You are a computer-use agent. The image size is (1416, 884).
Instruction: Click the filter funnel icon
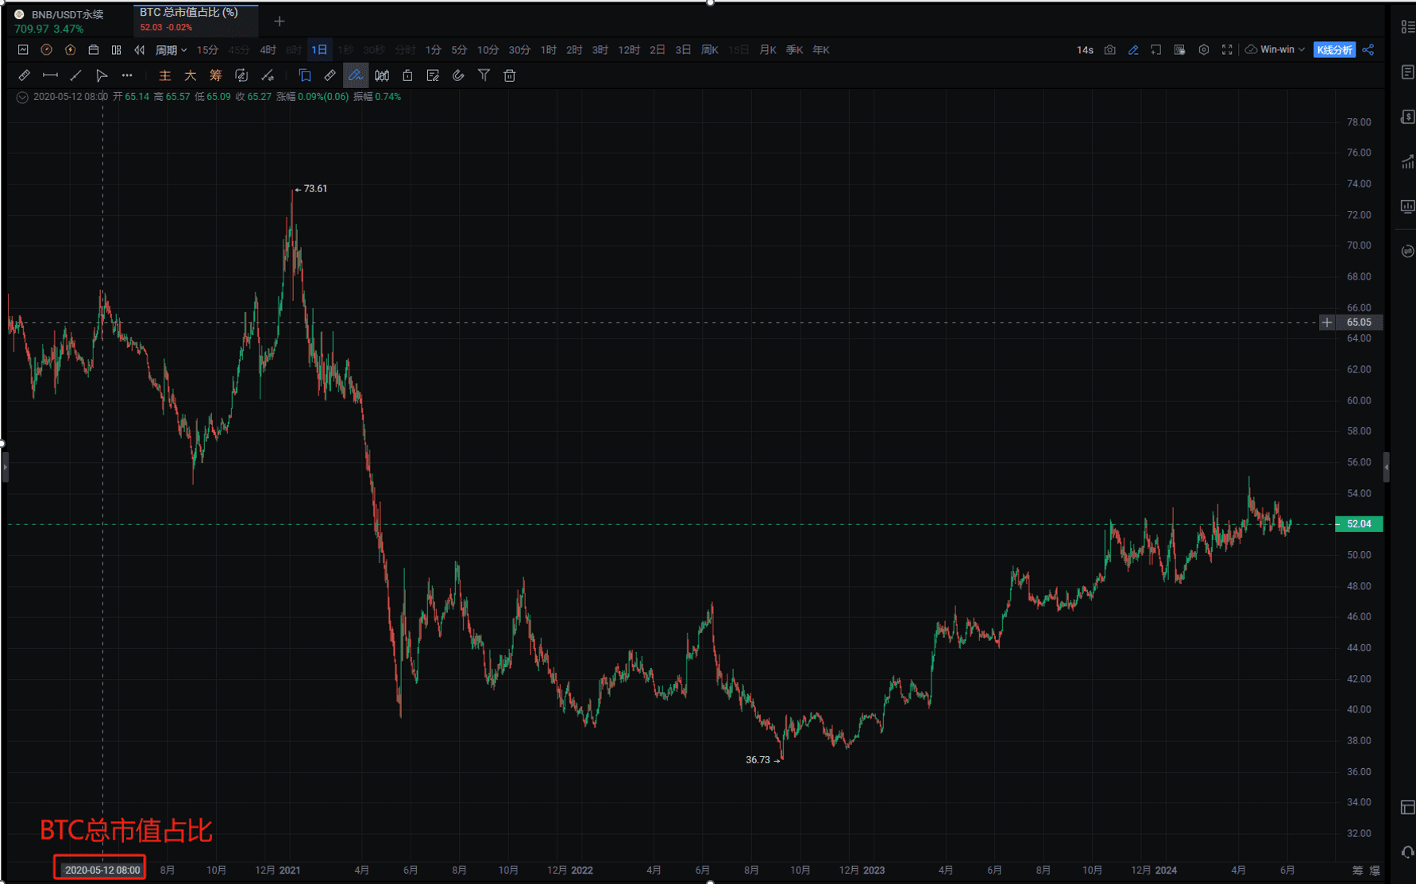(x=484, y=75)
